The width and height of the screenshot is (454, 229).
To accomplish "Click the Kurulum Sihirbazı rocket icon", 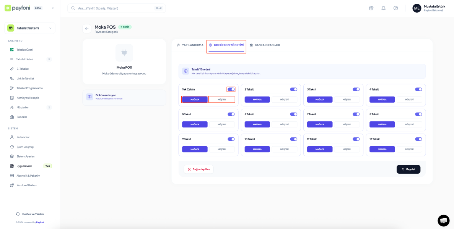I will (12, 185).
